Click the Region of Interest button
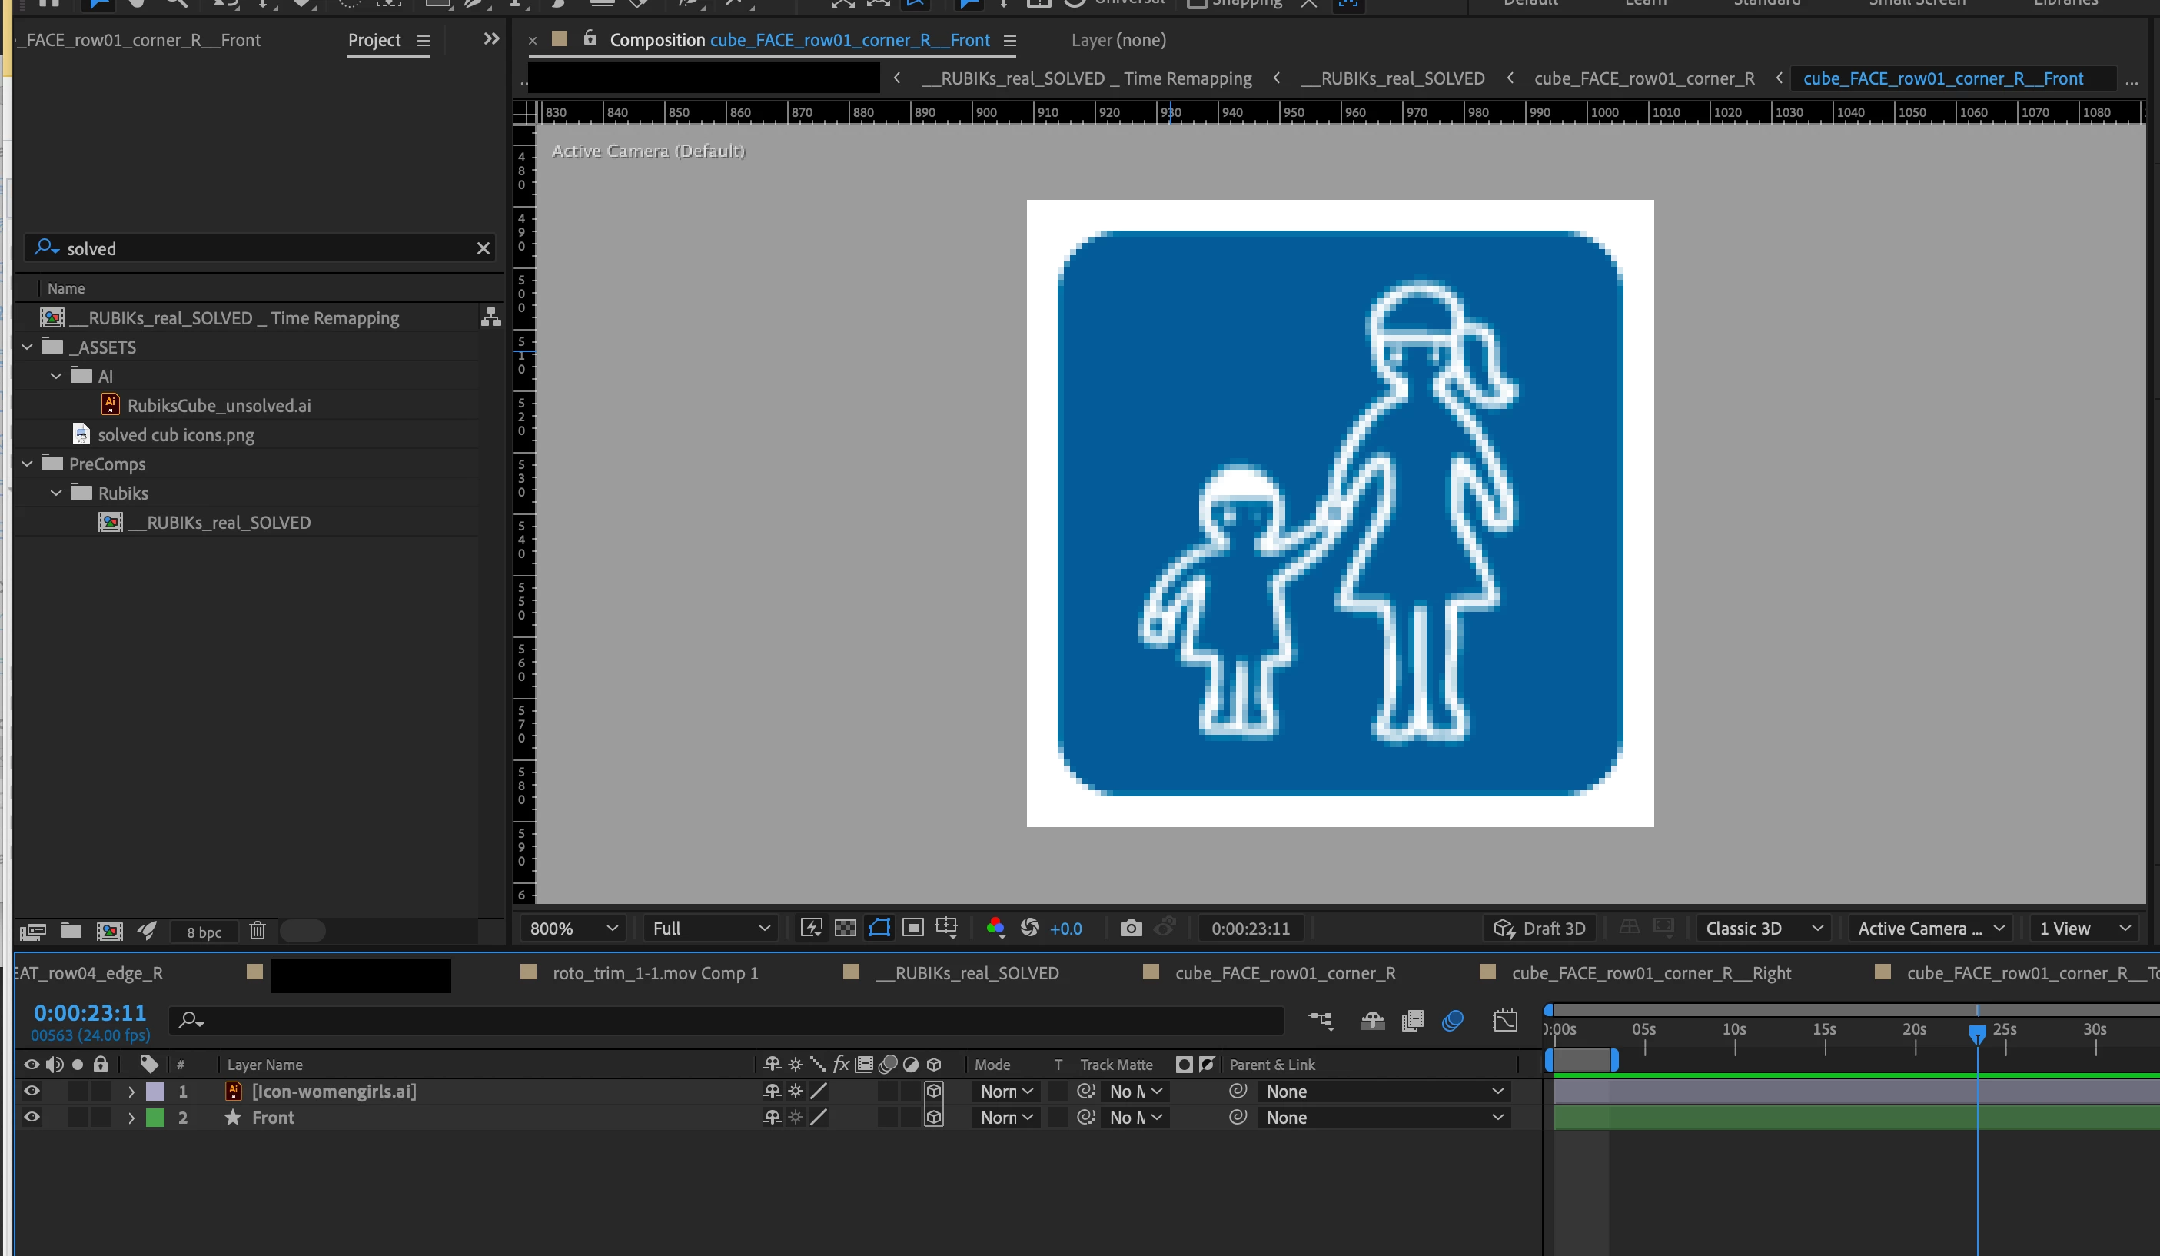The width and height of the screenshot is (2160, 1256). coord(913,929)
